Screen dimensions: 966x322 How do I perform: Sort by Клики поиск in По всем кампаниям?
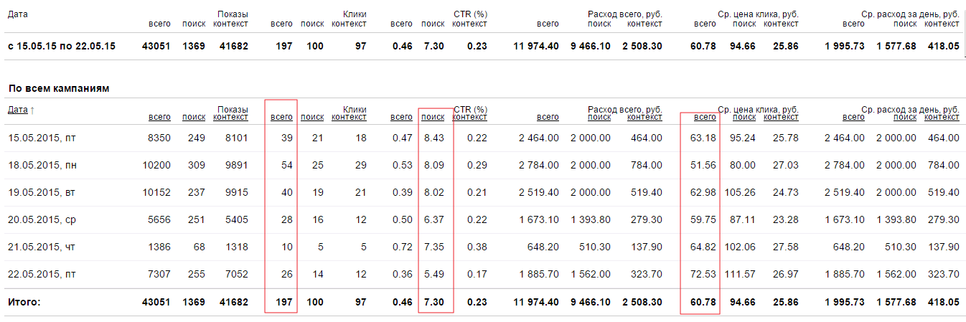312,117
